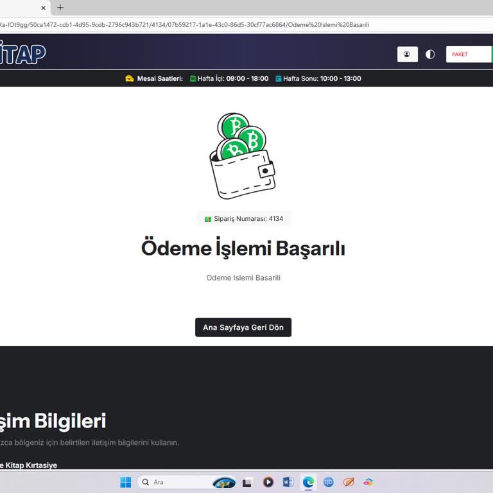This screenshot has height=493, width=493.
Task: Click the money icon next to Sipariş Numarası
Action: click(x=208, y=219)
